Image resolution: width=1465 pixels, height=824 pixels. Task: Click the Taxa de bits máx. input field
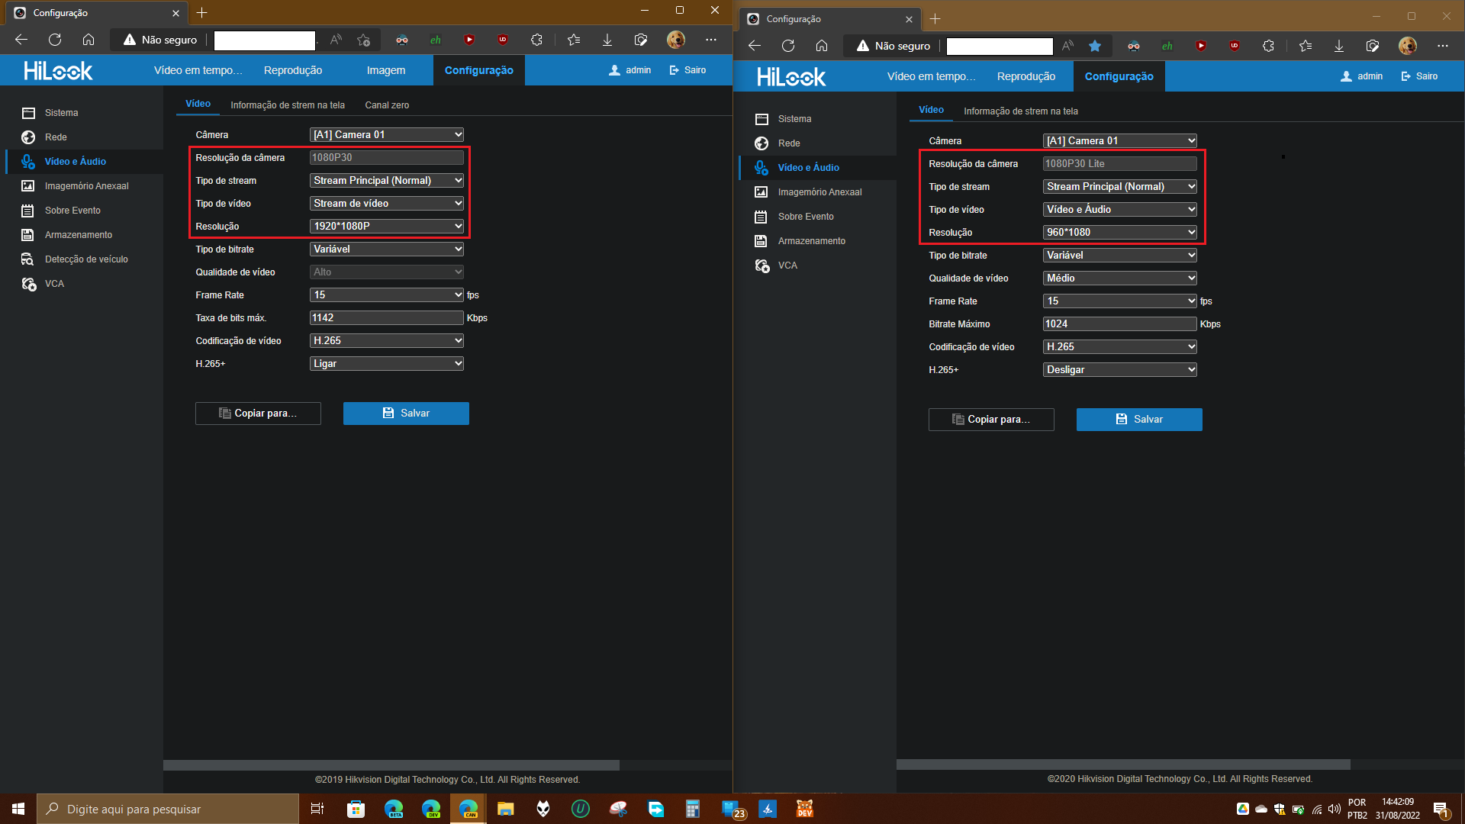387,318
